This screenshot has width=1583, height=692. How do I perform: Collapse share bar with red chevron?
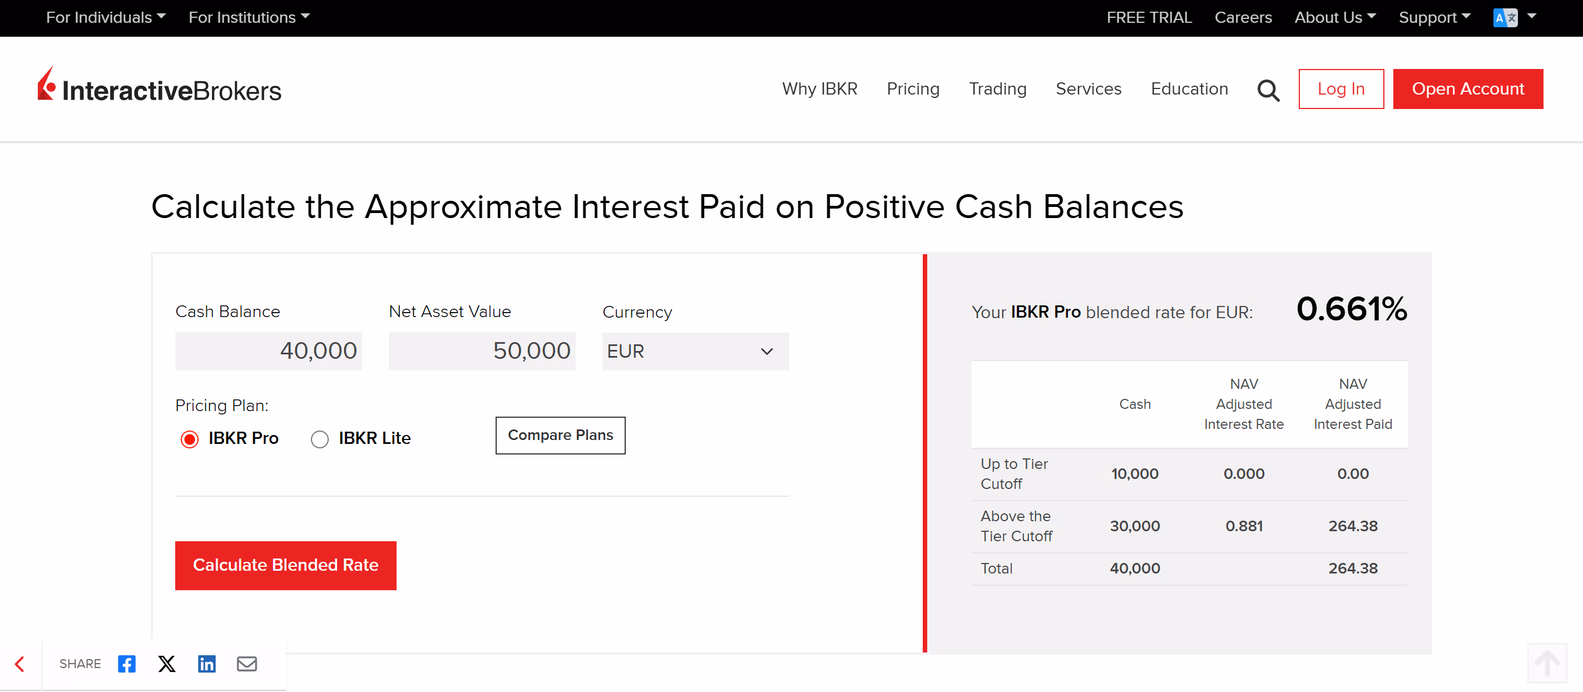coord(19,664)
